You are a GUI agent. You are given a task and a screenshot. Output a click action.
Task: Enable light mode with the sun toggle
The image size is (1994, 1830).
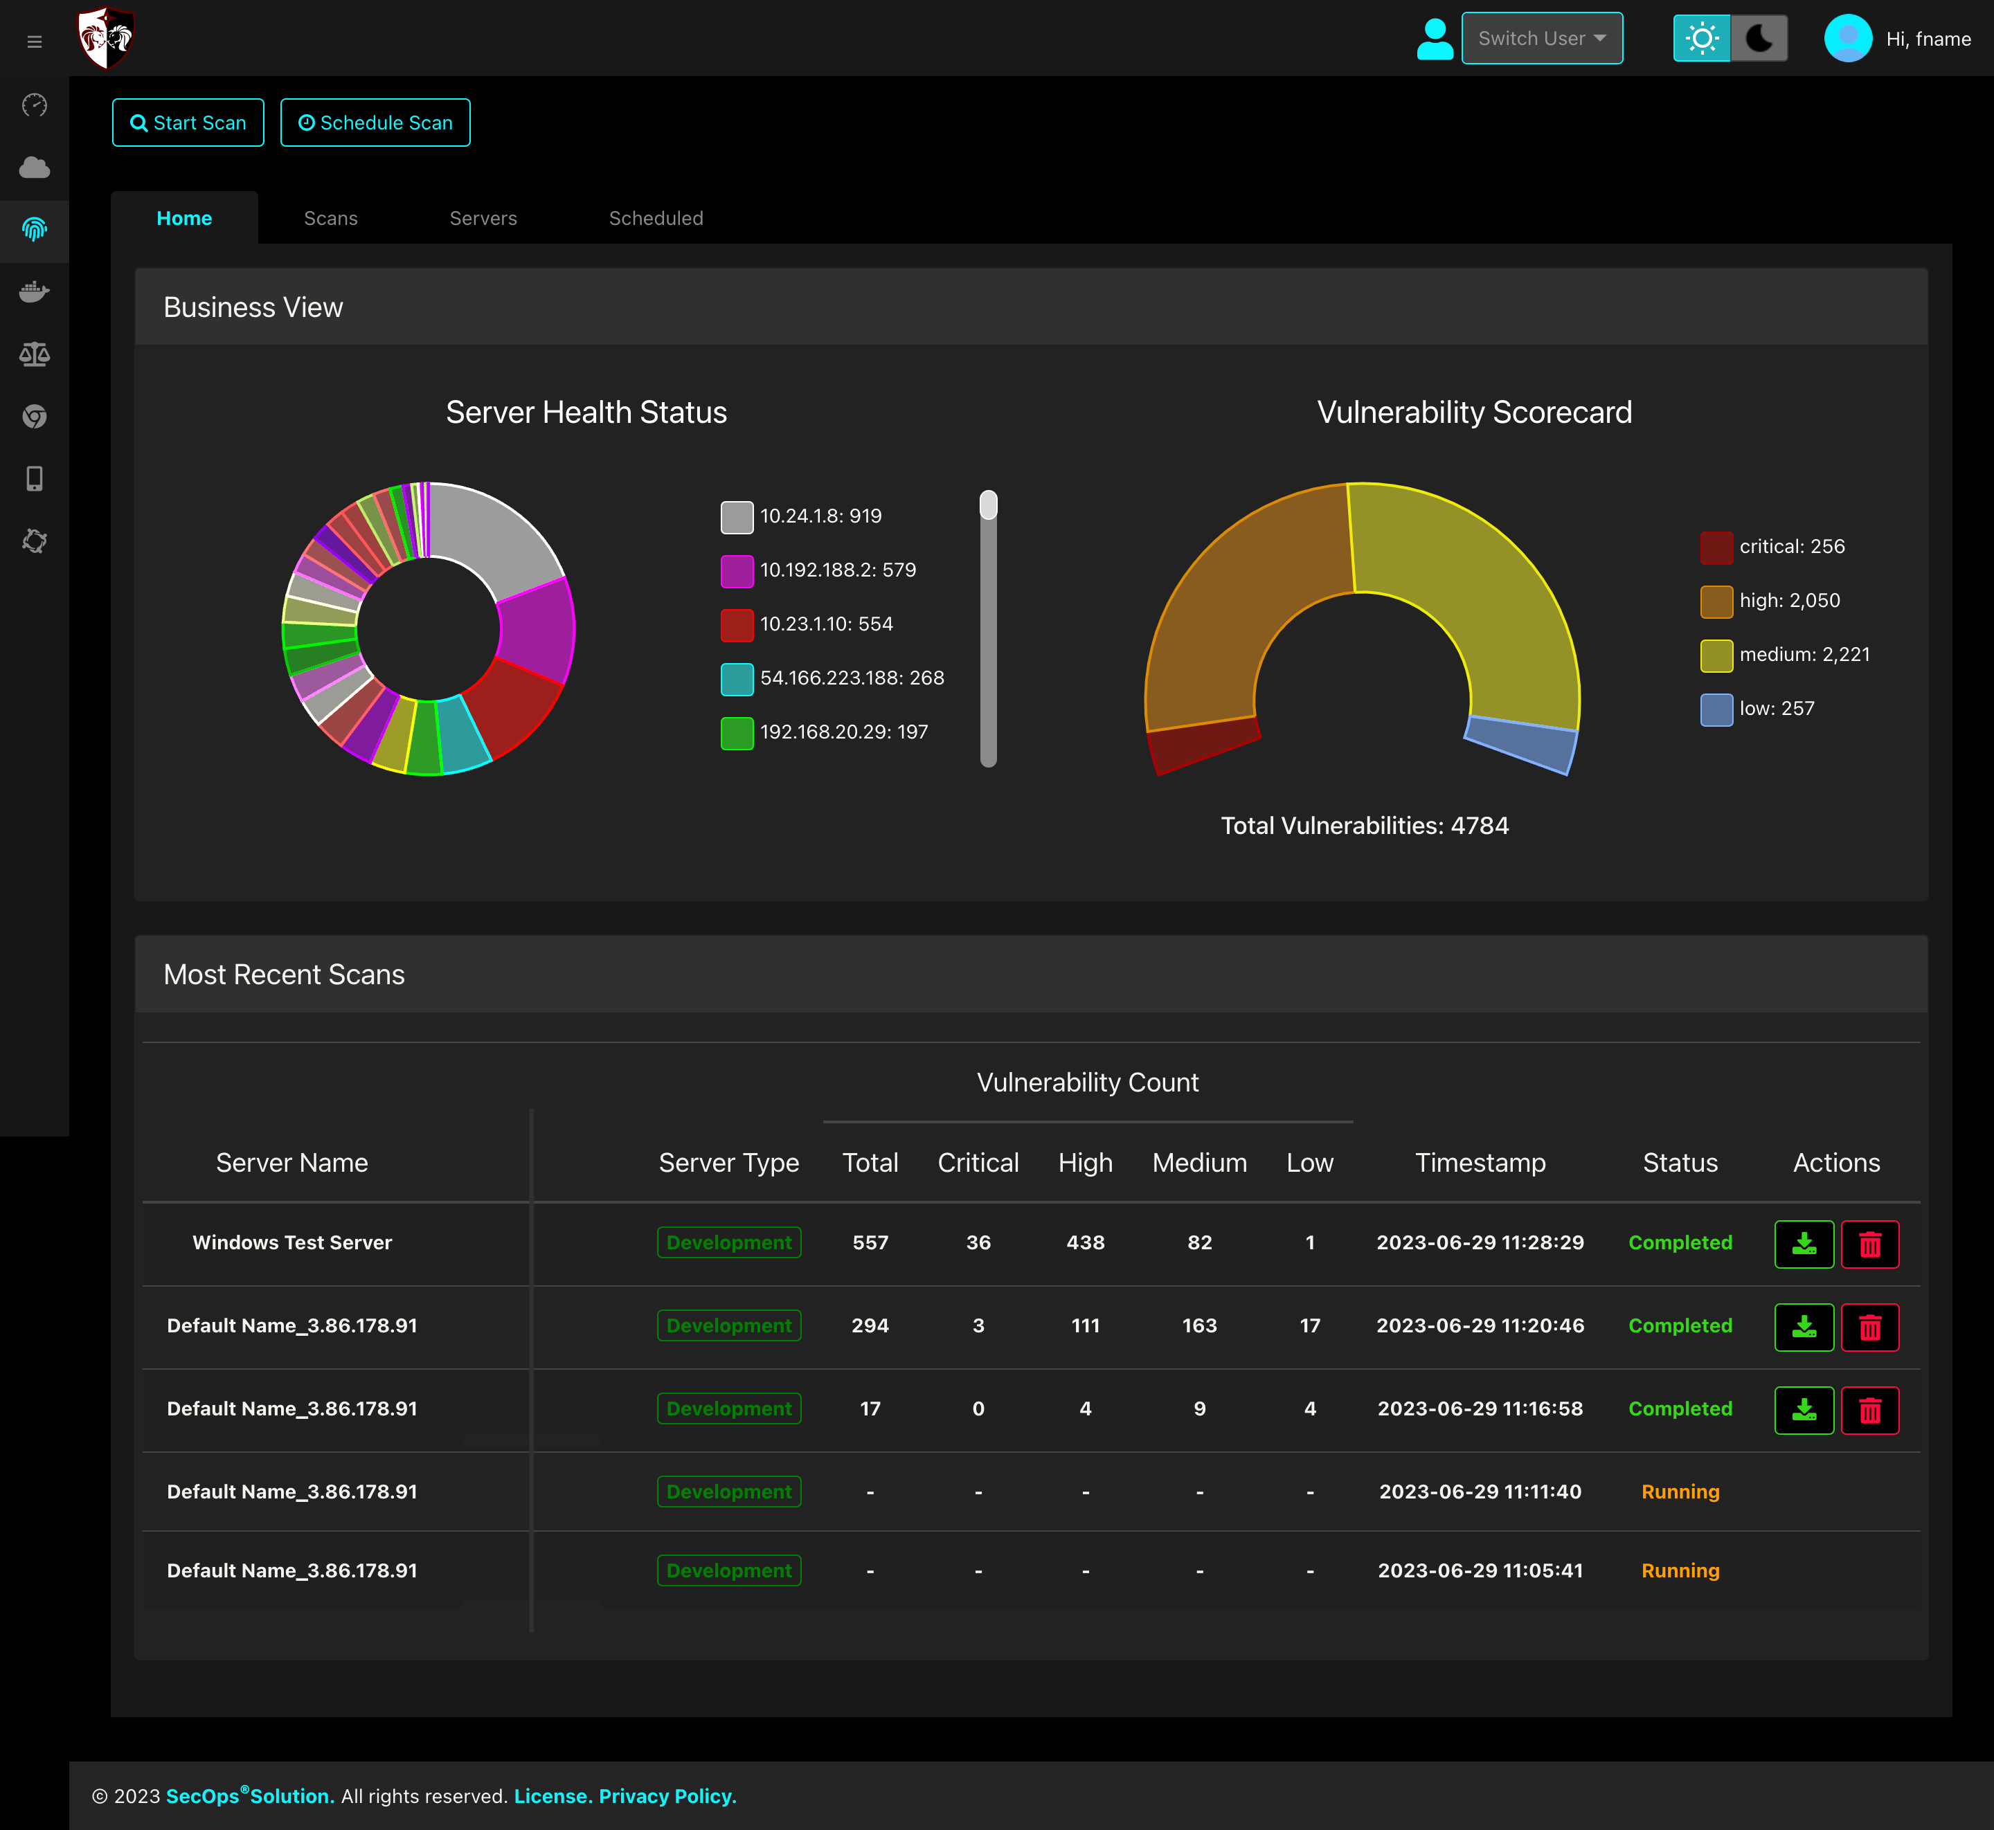point(1701,37)
